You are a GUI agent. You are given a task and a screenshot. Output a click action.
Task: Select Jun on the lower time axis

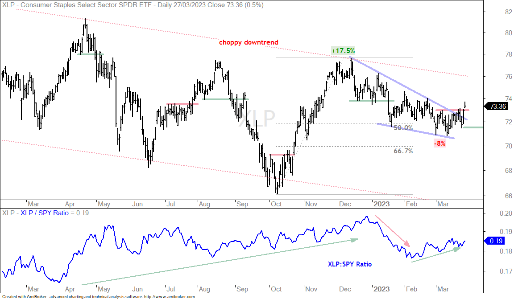click(x=137, y=289)
